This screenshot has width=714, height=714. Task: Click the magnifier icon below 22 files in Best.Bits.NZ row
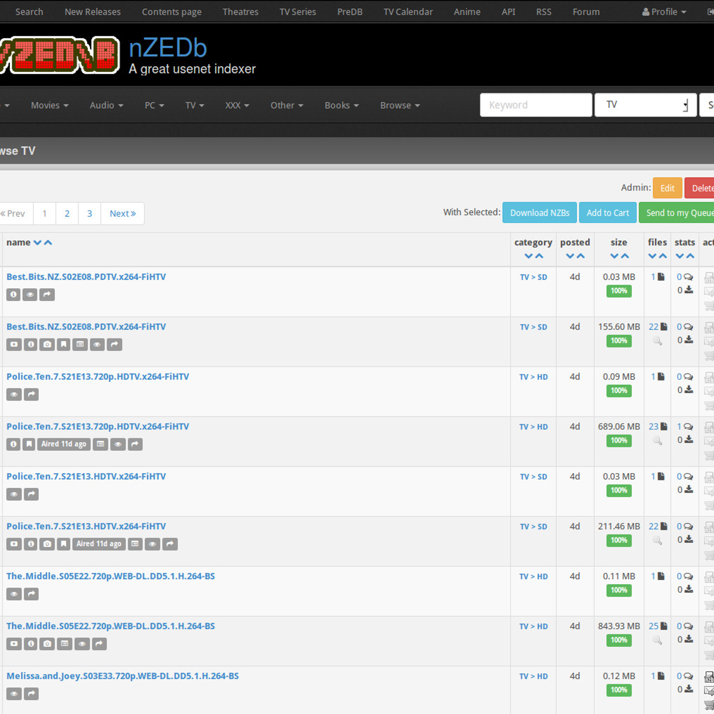click(657, 341)
